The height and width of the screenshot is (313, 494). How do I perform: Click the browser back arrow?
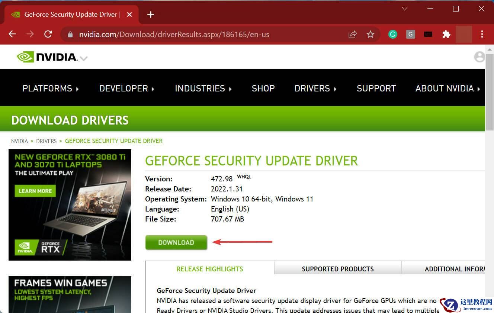[x=12, y=34]
